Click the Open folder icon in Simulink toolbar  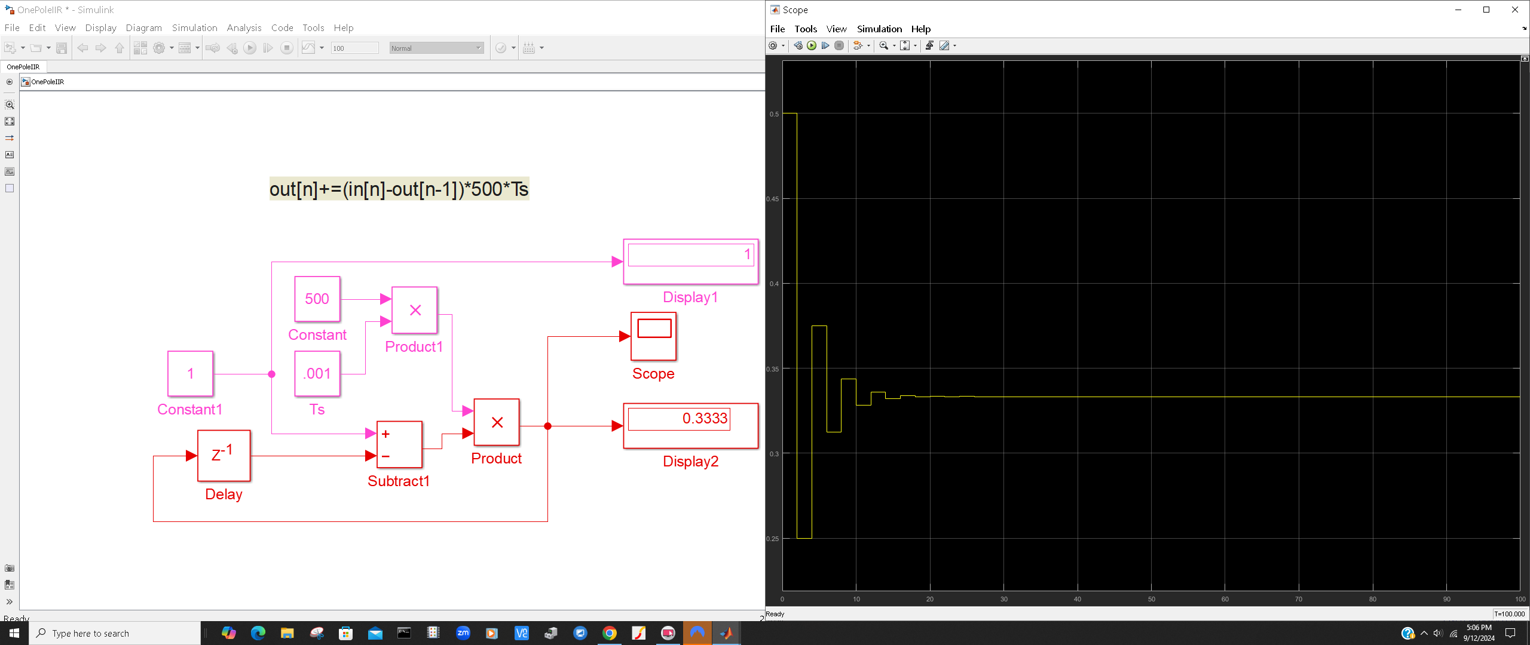[x=36, y=48]
